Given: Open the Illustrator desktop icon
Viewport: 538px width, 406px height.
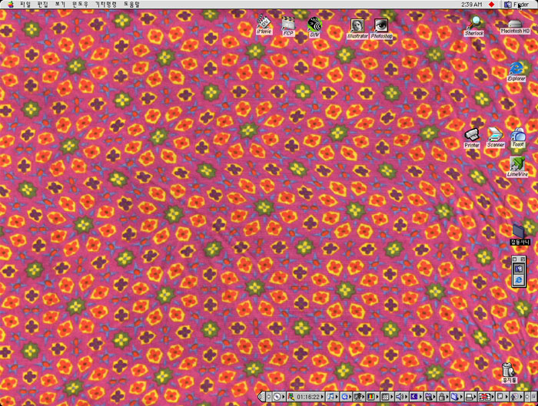Looking at the screenshot, I should click(x=357, y=27).
